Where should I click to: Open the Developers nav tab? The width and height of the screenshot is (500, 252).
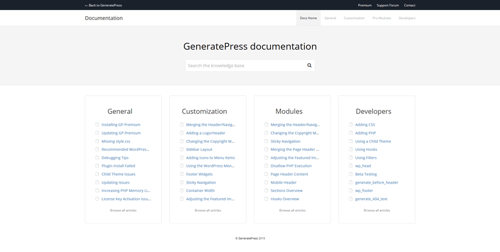407,18
